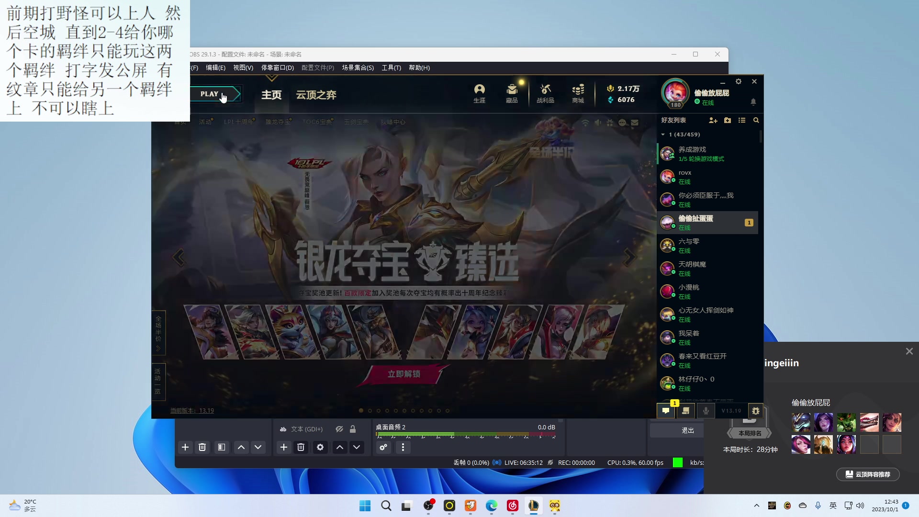Toggle lock on 文本 (GDI+) source
Viewport: 919px width, 517px height.
coord(353,429)
